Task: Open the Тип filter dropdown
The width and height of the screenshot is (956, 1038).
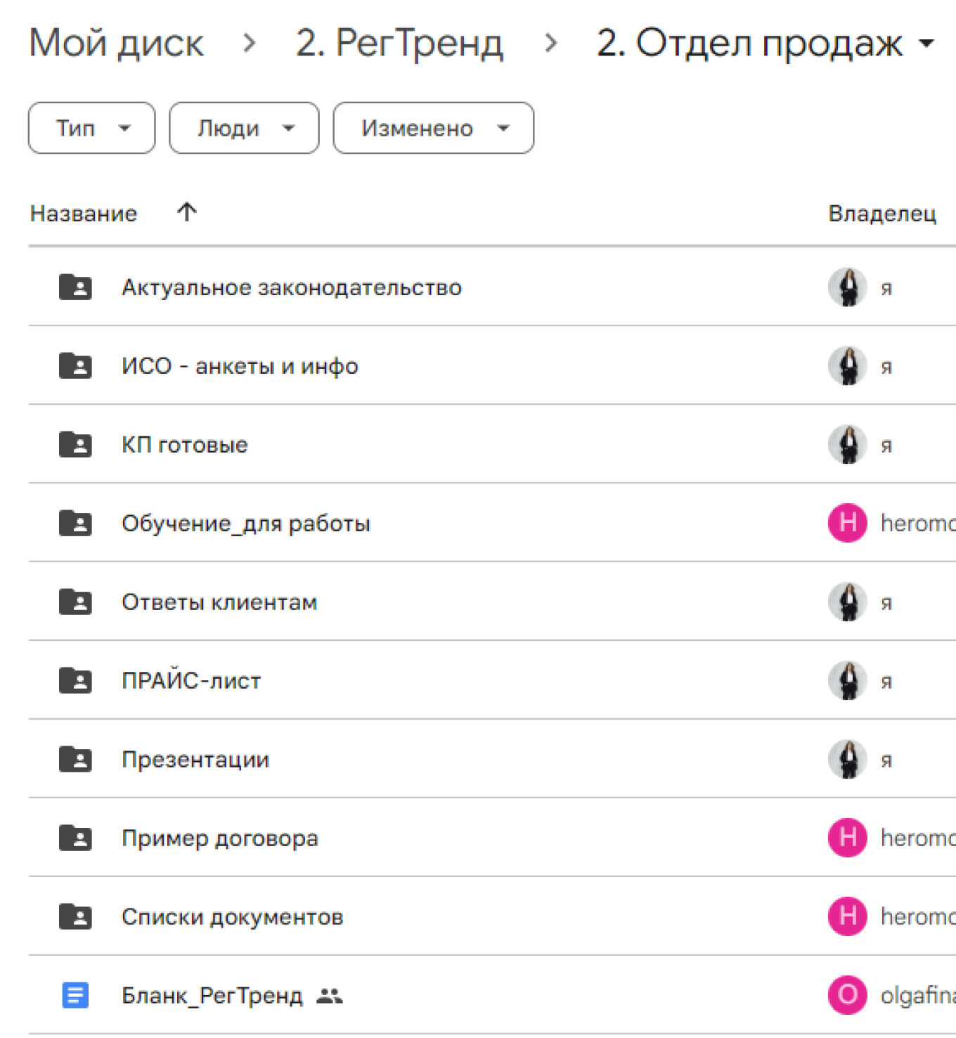Action: (91, 128)
